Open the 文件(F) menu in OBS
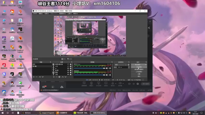 (x=35, y=14)
